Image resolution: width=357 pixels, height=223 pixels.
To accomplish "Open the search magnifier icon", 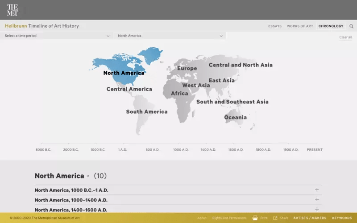I will 351,26.
